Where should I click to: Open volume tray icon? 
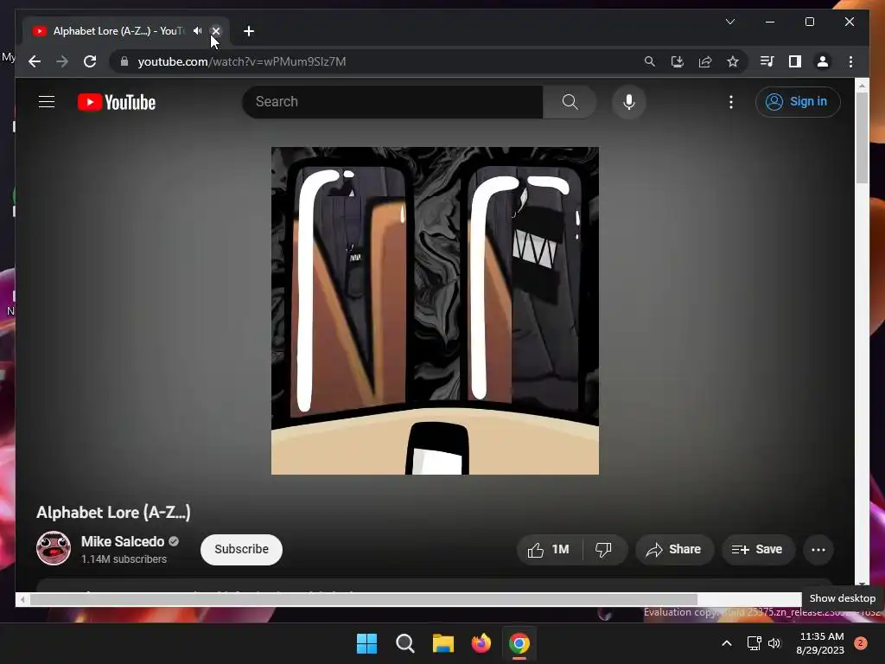click(774, 643)
